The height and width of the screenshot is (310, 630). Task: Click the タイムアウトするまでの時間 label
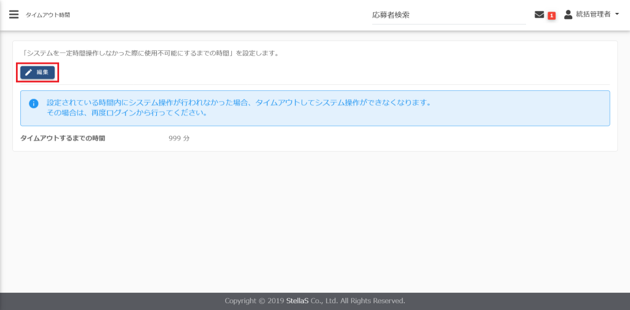[63, 138]
